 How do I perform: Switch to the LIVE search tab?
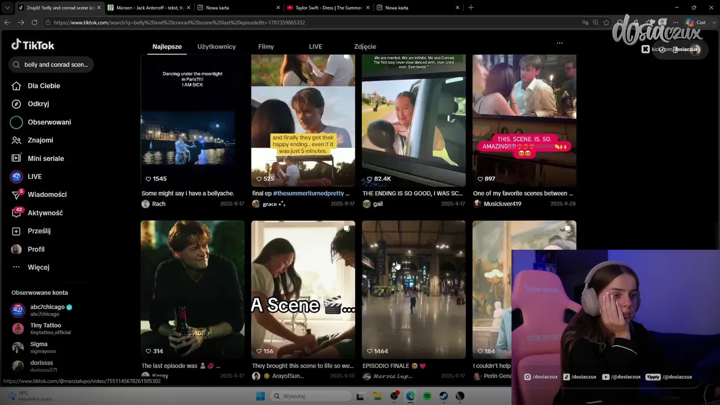point(316,47)
